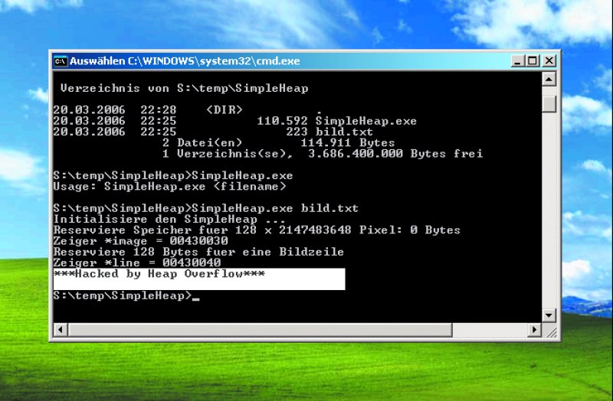The width and height of the screenshot is (613, 401).
Task: Close the cmd.exe window
Action: (549, 61)
